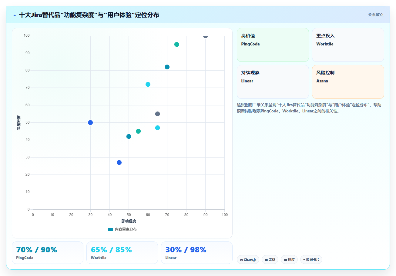Viewport: 396px width, 276px height.
Task: Open the 高价值 PingCode card
Action: (273, 45)
